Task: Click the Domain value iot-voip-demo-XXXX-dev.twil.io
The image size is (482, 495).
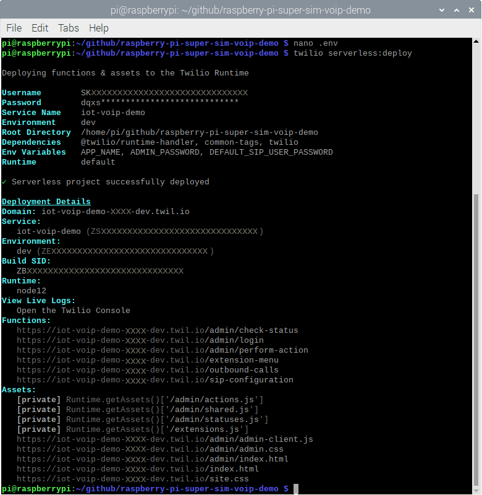Action: [116, 211]
